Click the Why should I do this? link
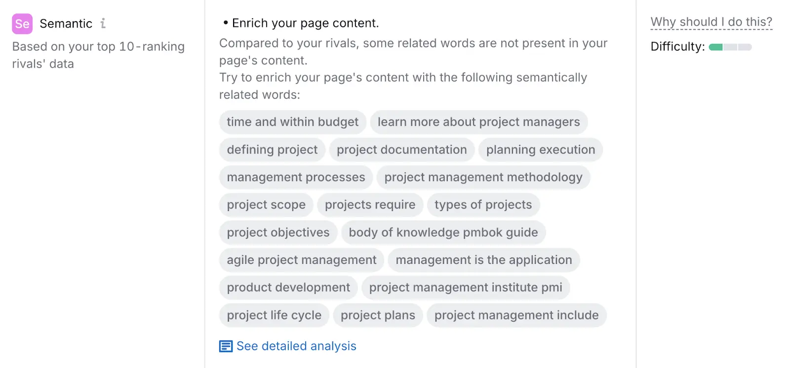 coord(711,22)
